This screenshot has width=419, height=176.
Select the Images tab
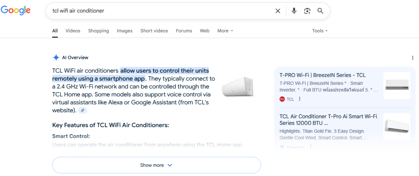125,31
